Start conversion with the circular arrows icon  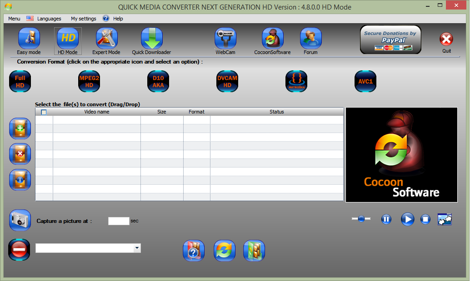[x=225, y=251]
